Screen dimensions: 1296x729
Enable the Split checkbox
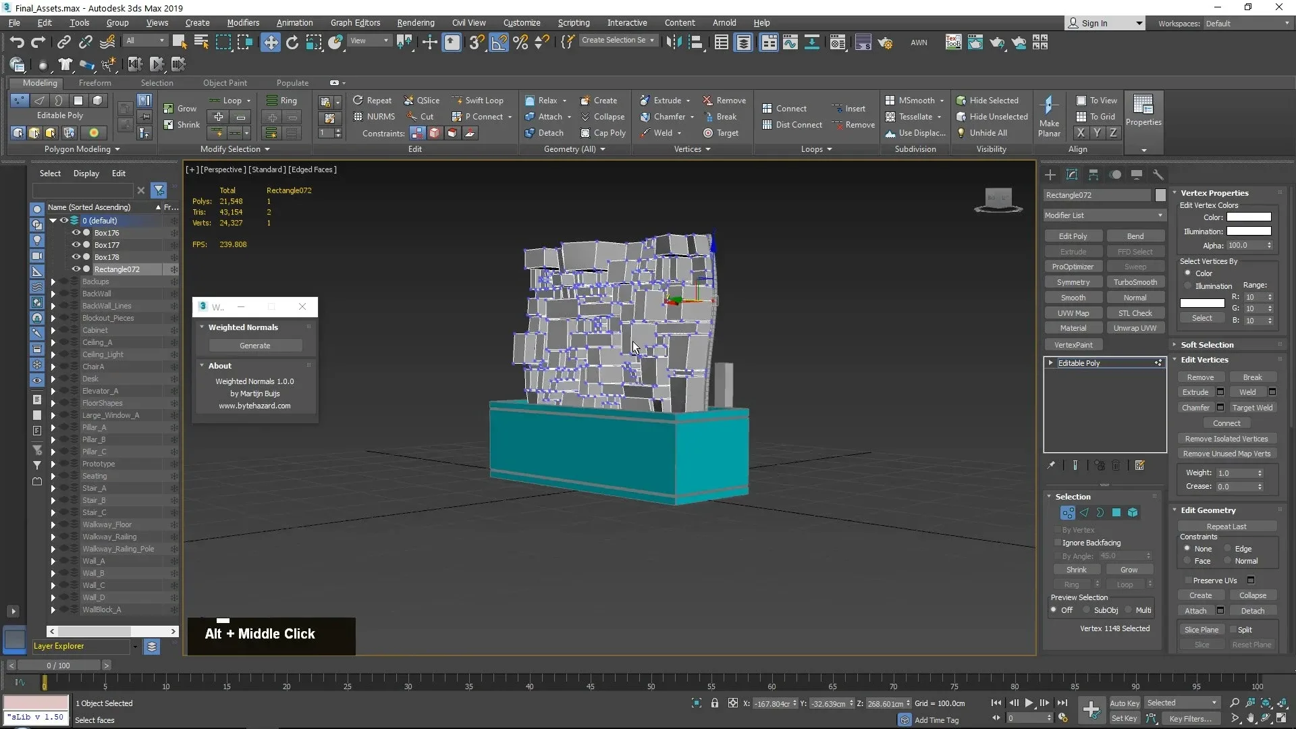[1233, 630]
